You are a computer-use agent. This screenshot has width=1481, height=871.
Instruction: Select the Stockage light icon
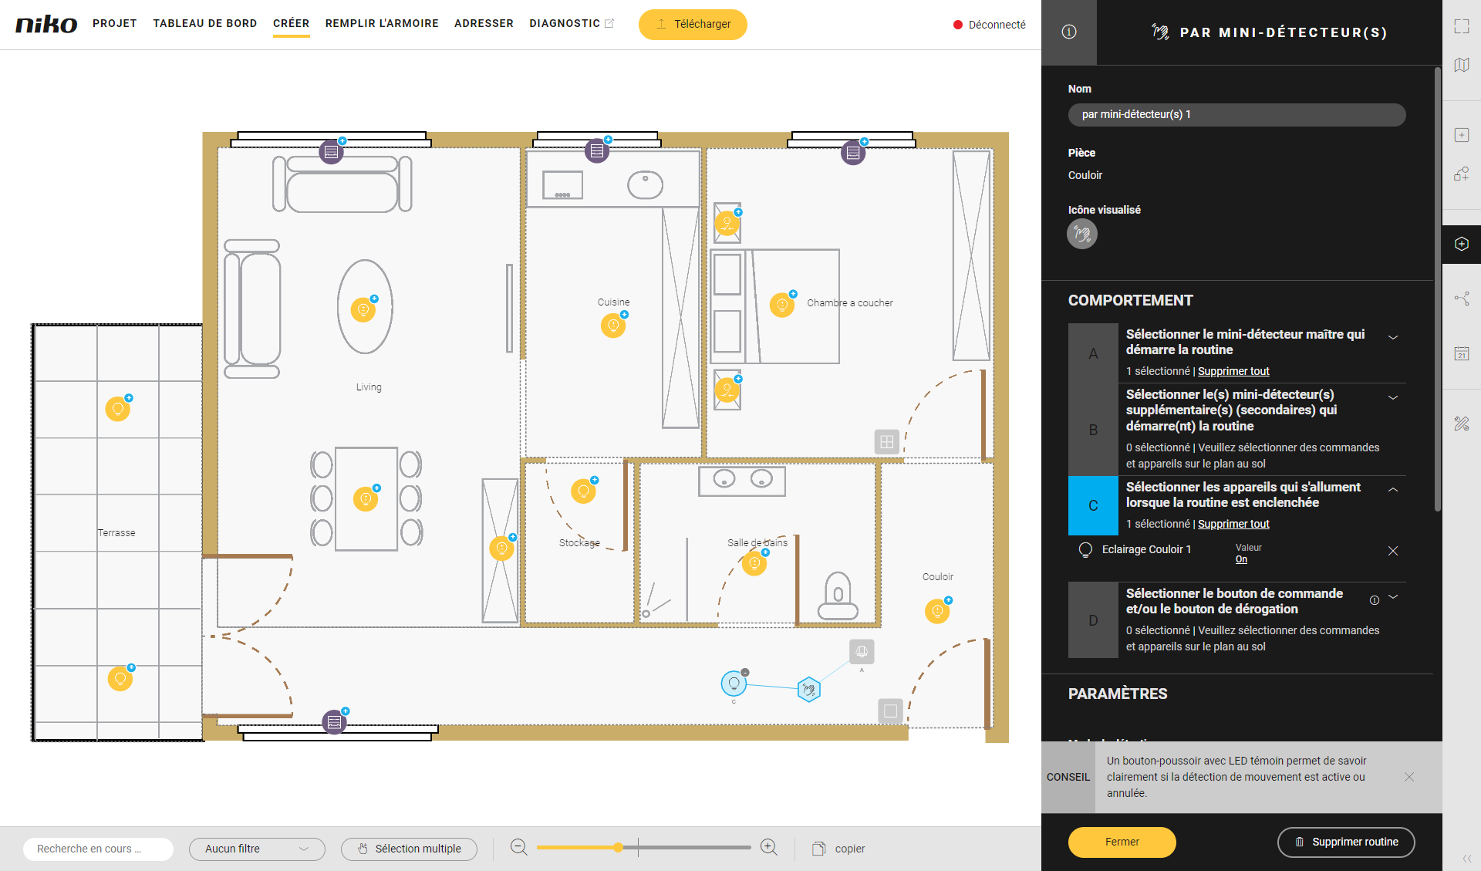(583, 491)
